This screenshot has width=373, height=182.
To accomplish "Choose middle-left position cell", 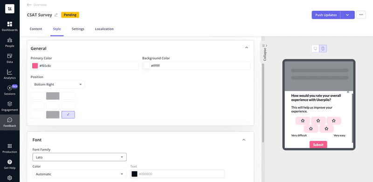I will 37,105.
